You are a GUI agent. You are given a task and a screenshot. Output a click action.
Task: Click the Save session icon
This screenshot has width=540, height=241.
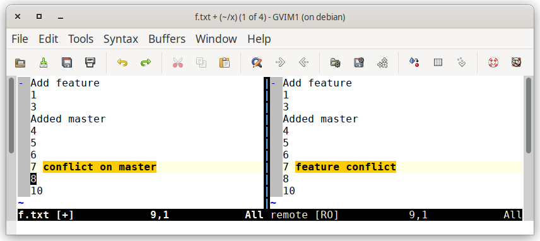[359, 62]
